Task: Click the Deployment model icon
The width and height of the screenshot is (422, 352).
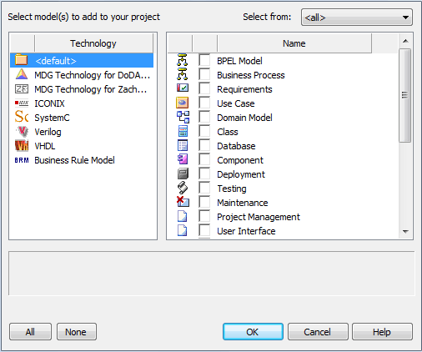Action: (x=183, y=173)
